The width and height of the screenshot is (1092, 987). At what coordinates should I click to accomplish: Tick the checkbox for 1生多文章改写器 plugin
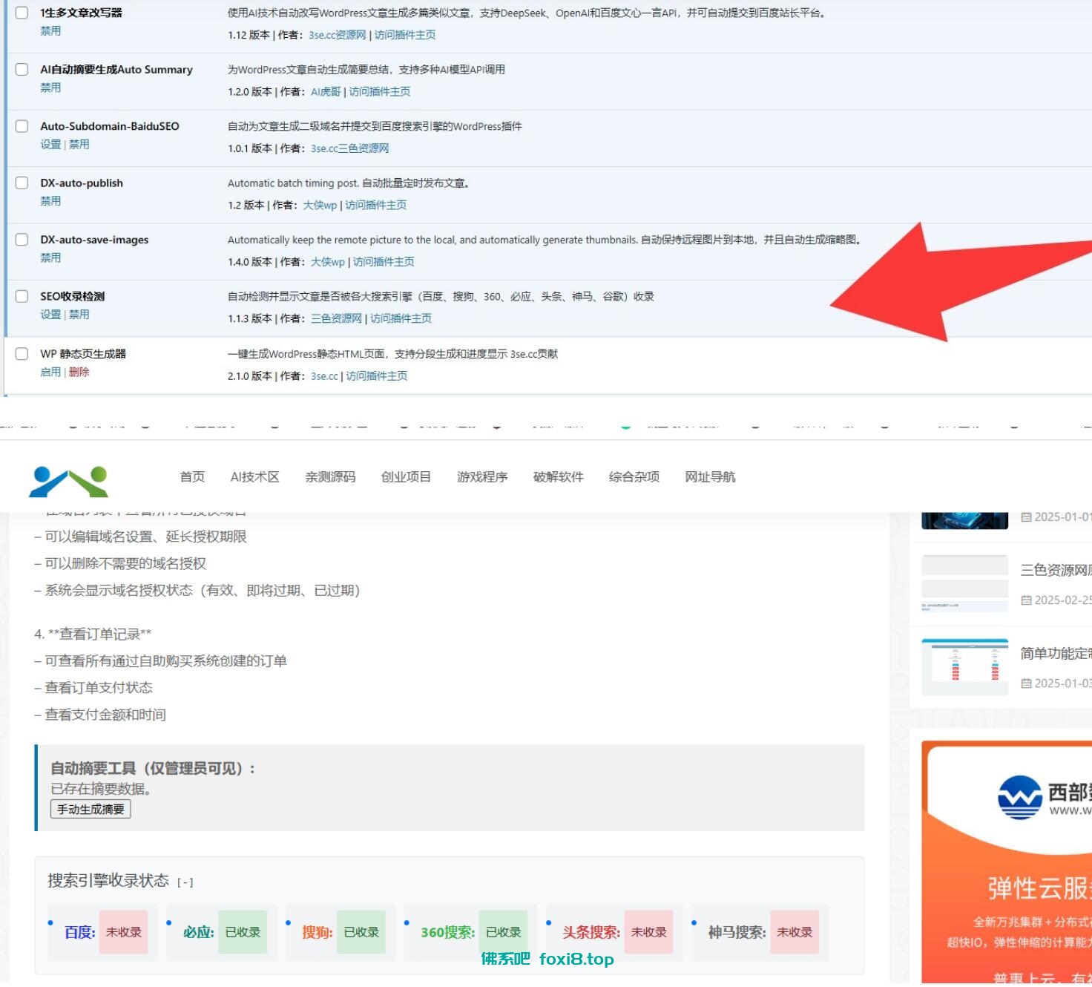click(22, 13)
